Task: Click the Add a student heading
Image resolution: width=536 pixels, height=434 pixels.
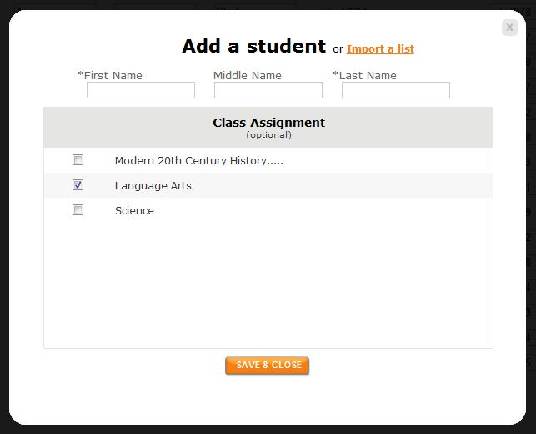Action: [253, 47]
